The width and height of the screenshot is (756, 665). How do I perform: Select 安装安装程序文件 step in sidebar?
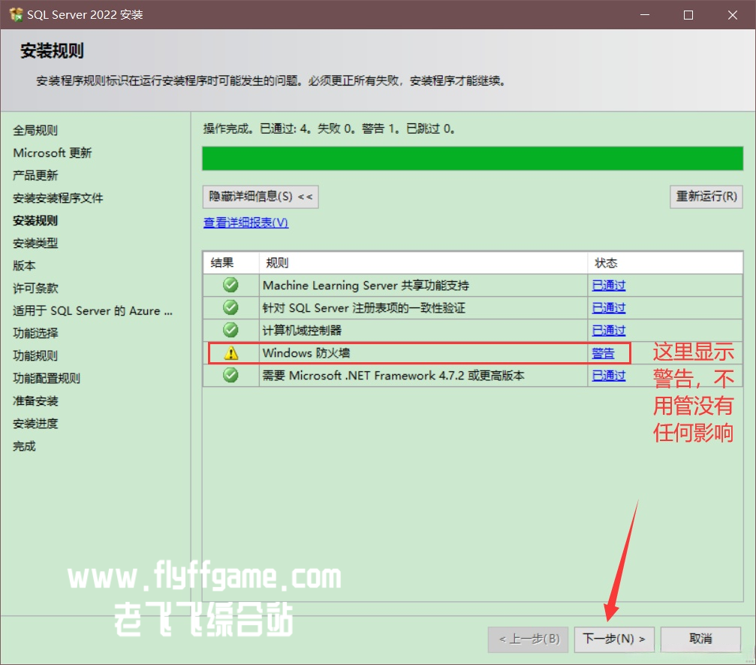(58, 198)
